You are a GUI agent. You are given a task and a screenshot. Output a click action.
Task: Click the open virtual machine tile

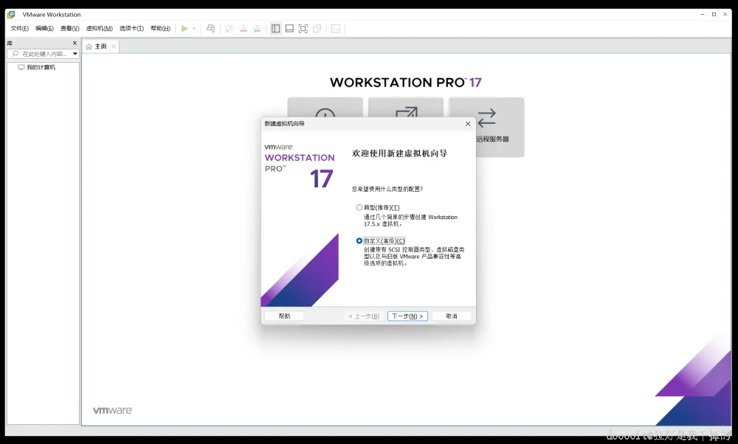tap(406, 108)
